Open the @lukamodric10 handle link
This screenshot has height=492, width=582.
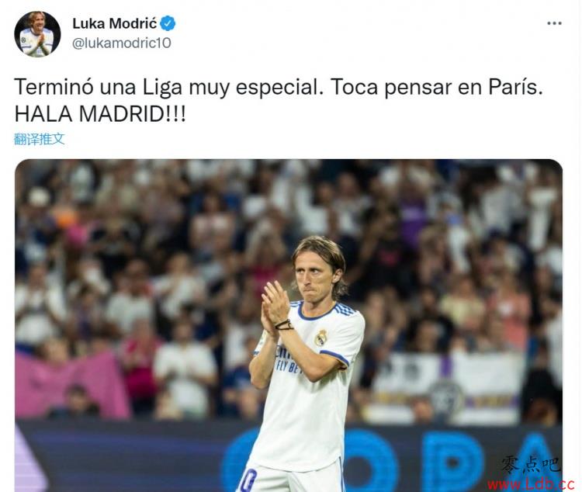click(121, 43)
